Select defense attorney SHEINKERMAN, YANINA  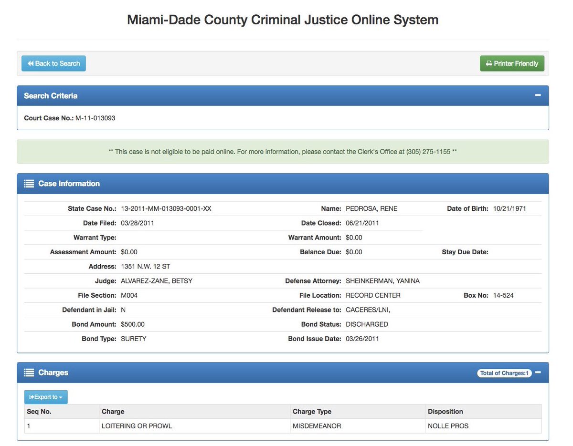382,281
